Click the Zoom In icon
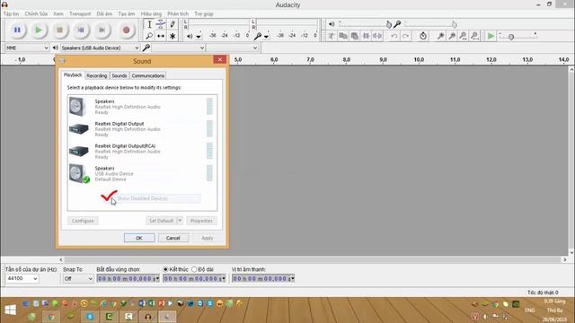 coord(440,36)
